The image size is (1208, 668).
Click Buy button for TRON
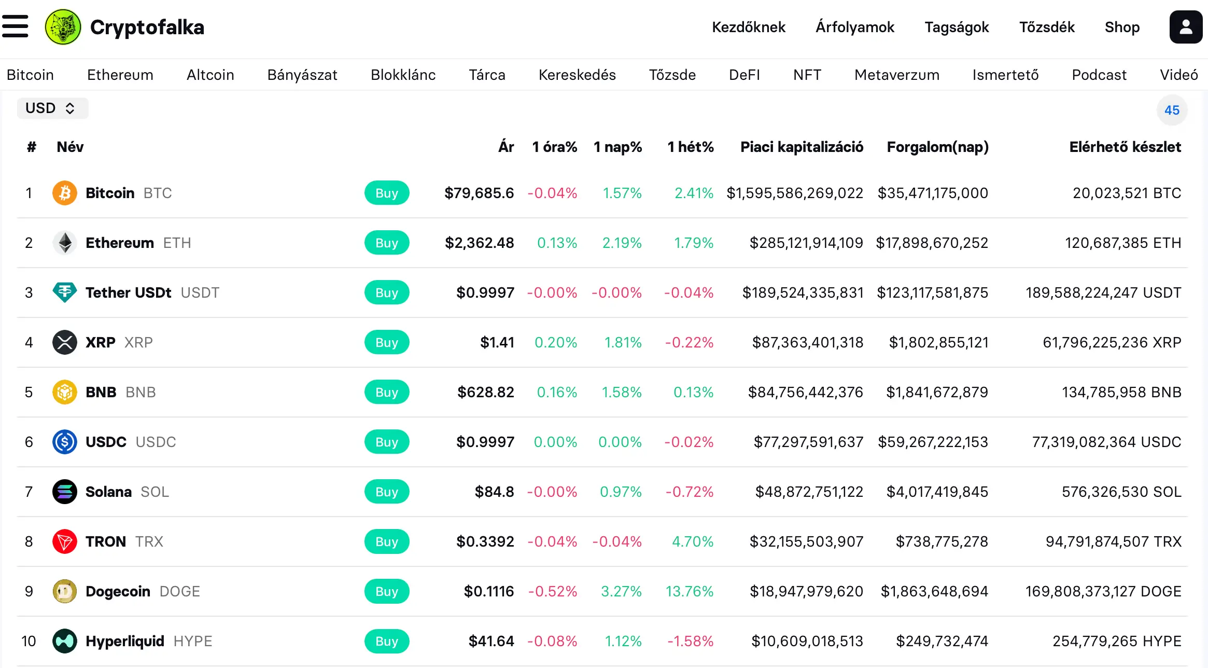[387, 541]
